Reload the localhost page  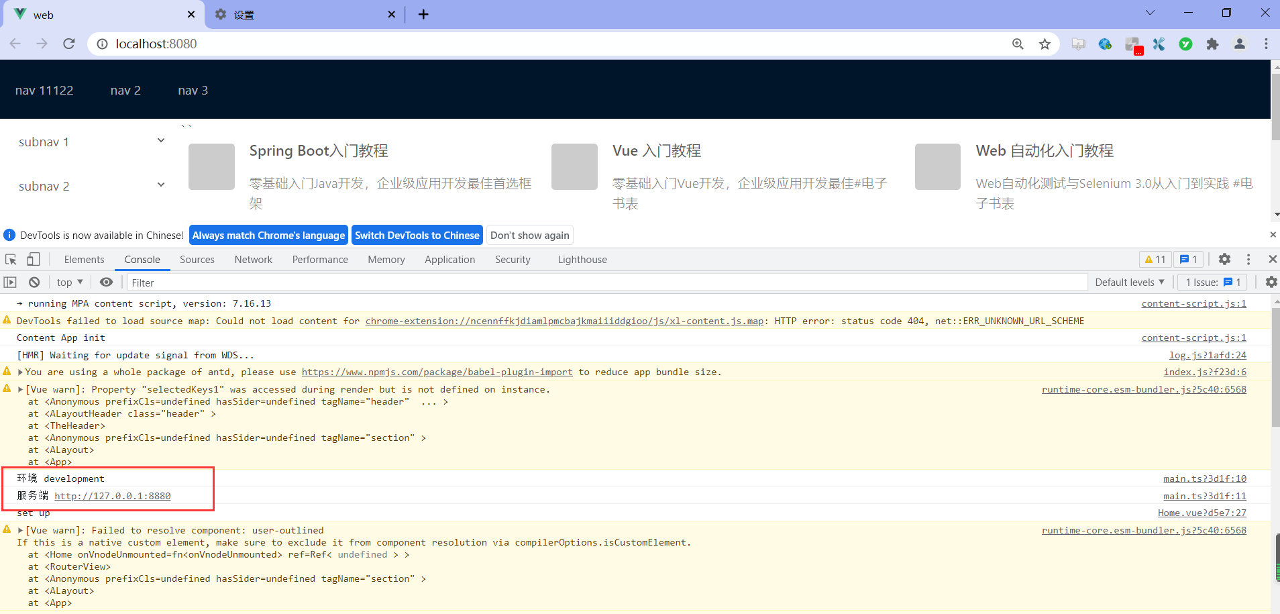68,44
